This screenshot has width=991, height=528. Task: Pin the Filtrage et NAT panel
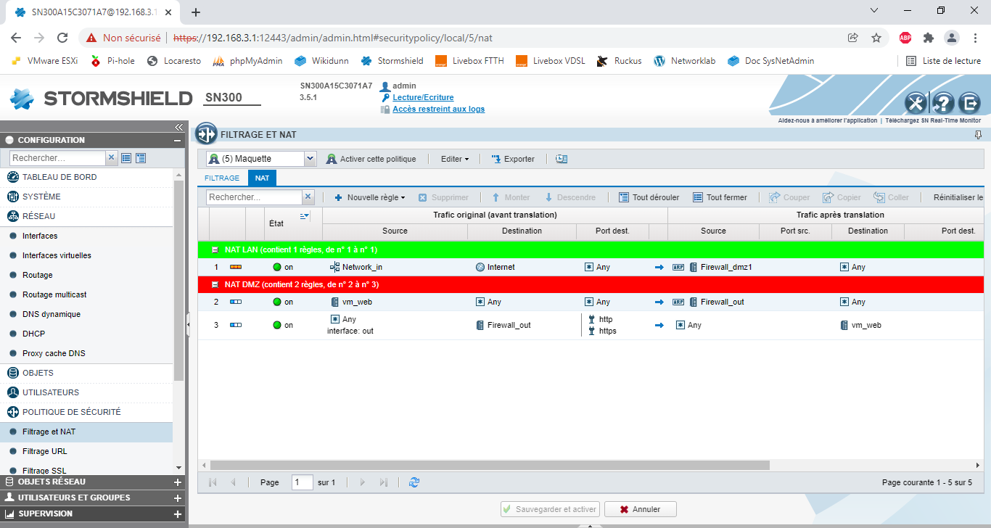click(979, 135)
